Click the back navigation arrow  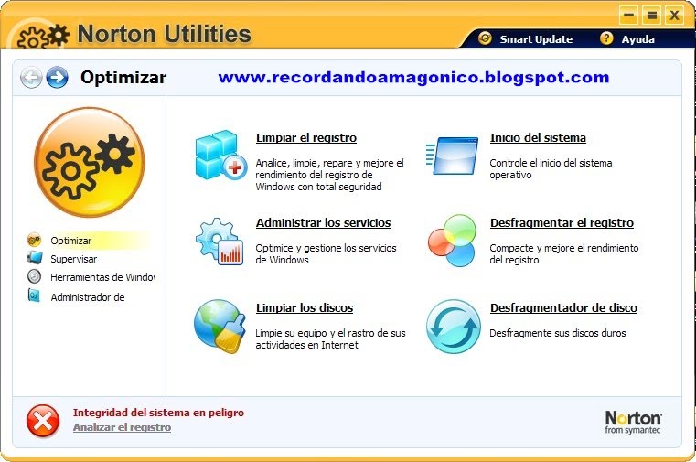tap(31, 78)
